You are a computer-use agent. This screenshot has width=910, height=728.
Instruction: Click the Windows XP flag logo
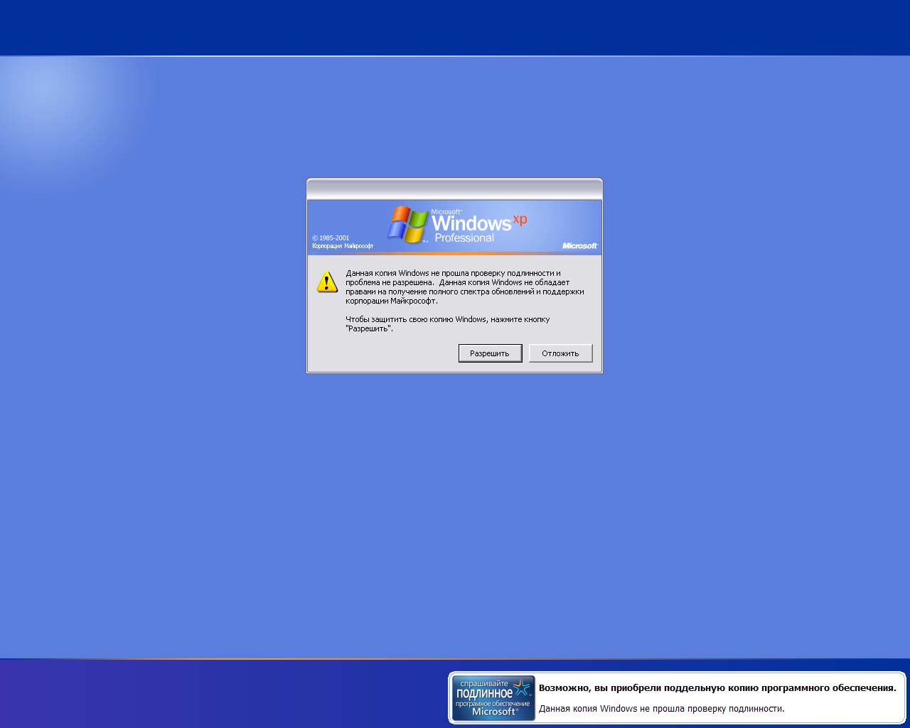click(x=407, y=225)
